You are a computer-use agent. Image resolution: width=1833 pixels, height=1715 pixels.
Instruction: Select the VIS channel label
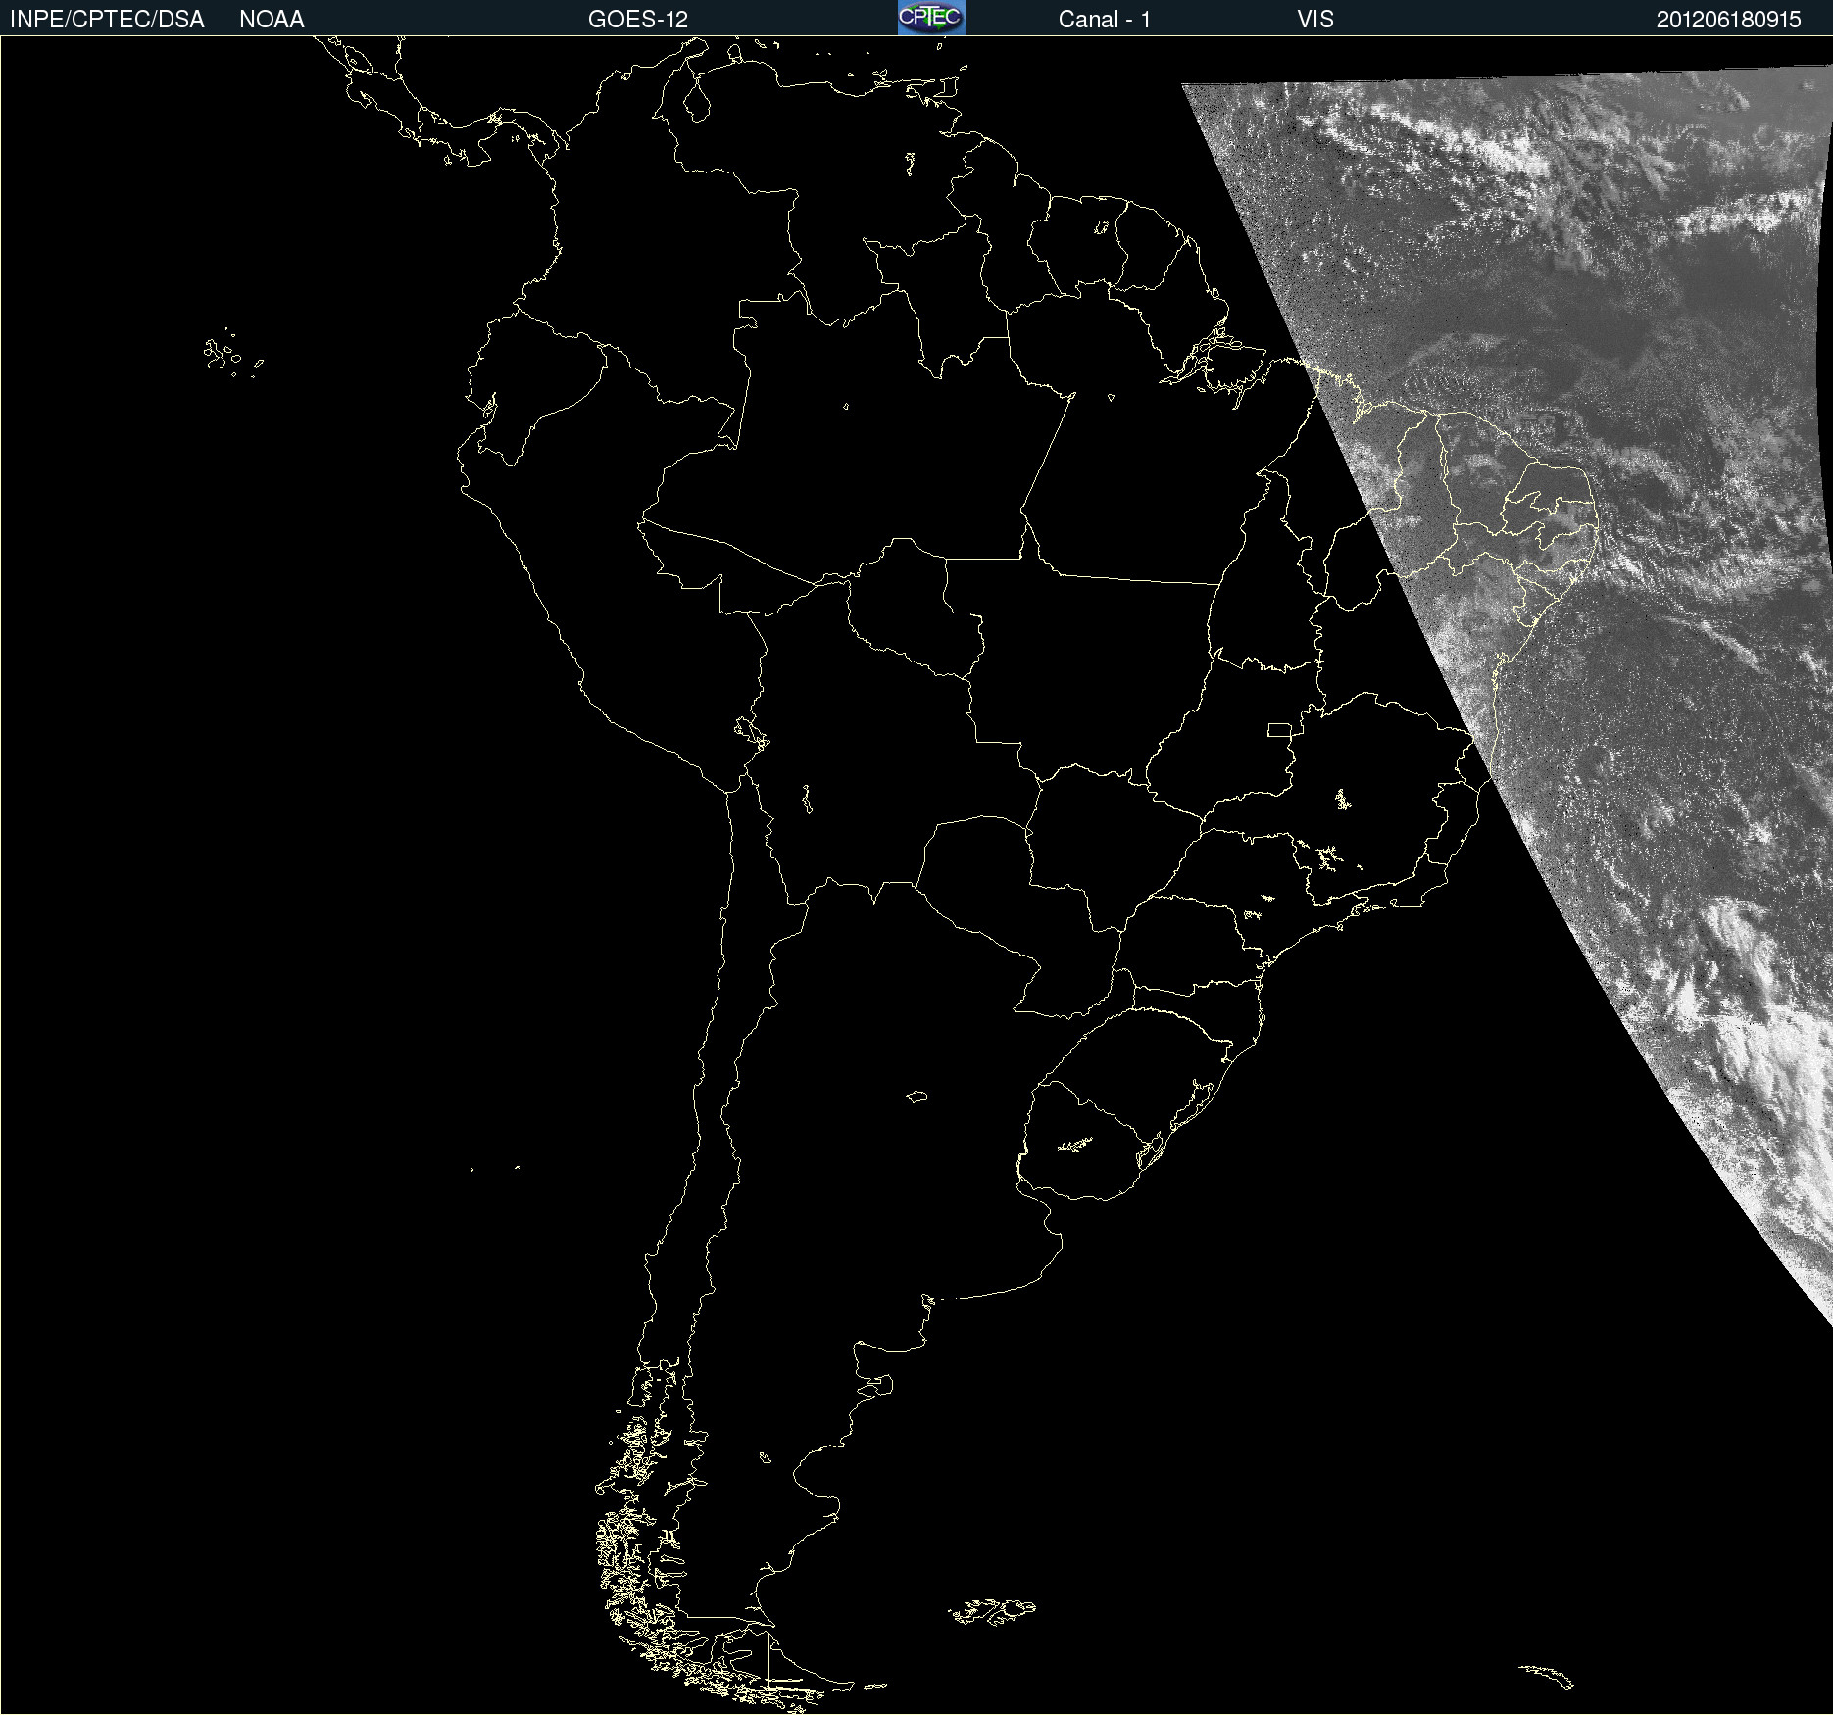[x=1315, y=20]
